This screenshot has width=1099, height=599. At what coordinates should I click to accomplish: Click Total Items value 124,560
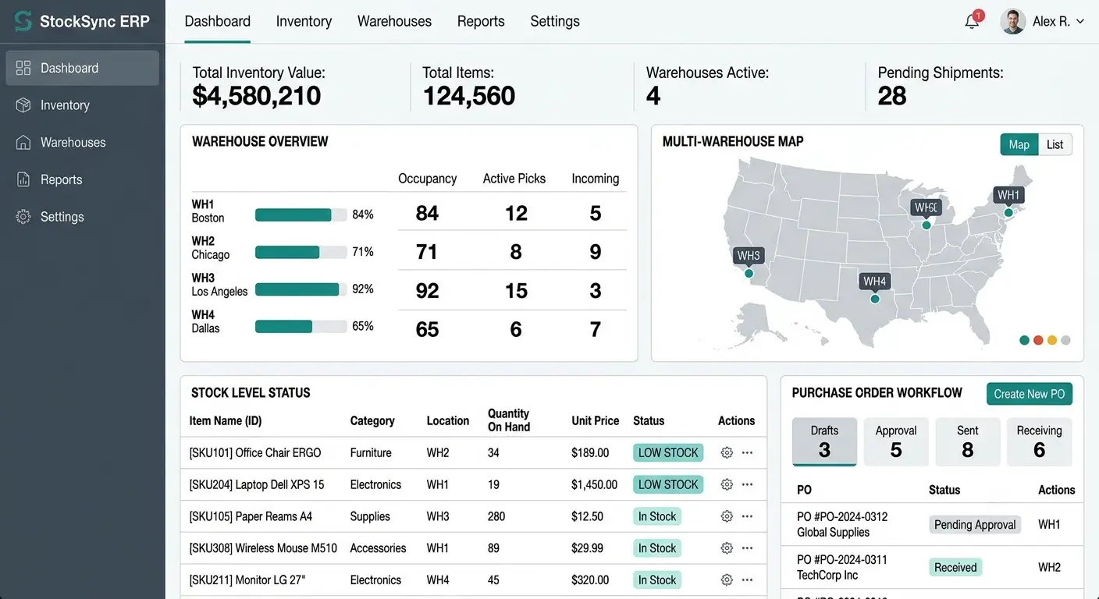[469, 96]
